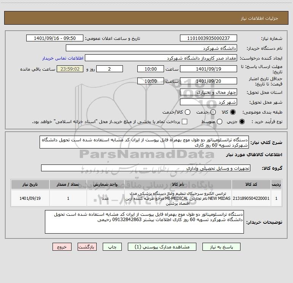Select the متوسط purchase type radio
This screenshot has width=293, height=283.
[220, 122]
